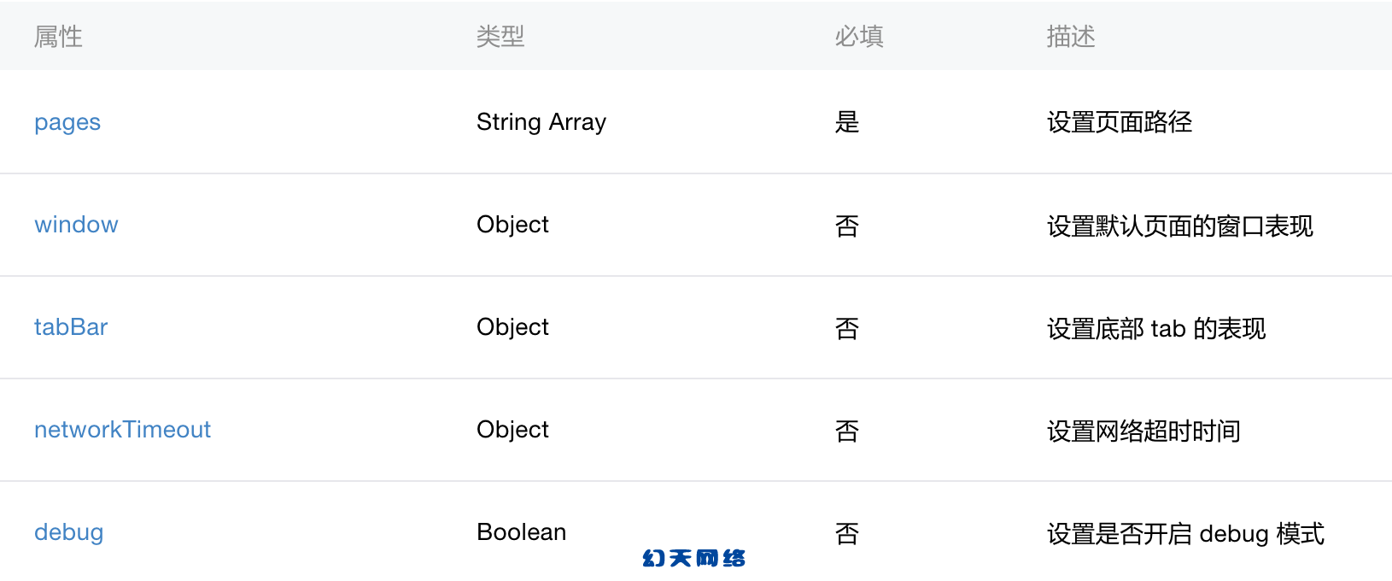1392x581 pixels.
Task: Open the debug property link
Action: pos(68,532)
